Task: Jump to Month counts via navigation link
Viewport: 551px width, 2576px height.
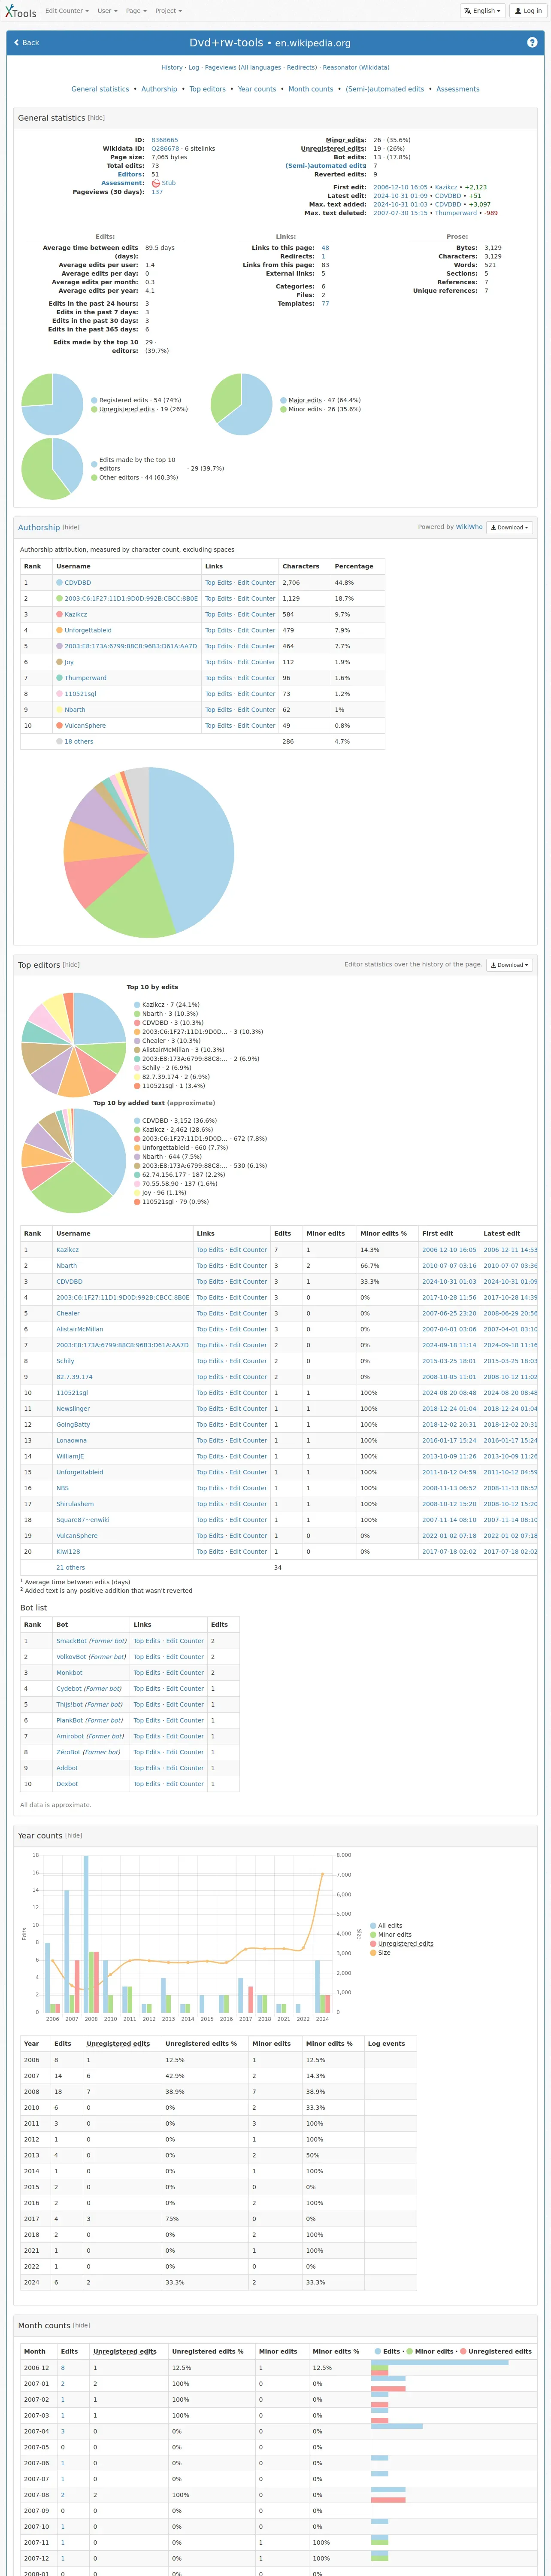Action: 311,89
